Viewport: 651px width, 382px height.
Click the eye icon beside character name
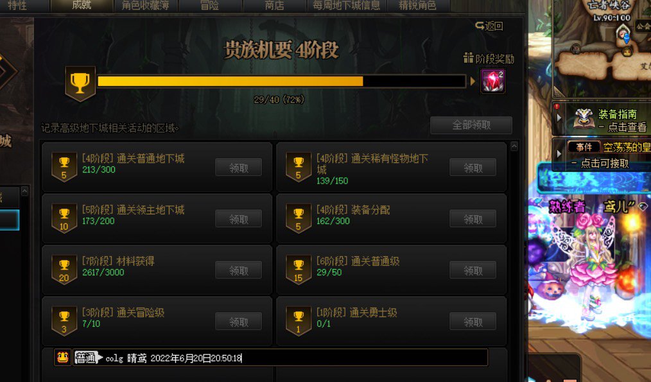643,206
